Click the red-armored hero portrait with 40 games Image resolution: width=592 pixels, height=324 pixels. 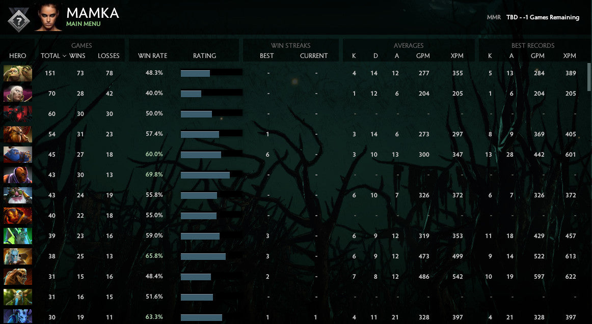pyautogui.click(x=18, y=215)
